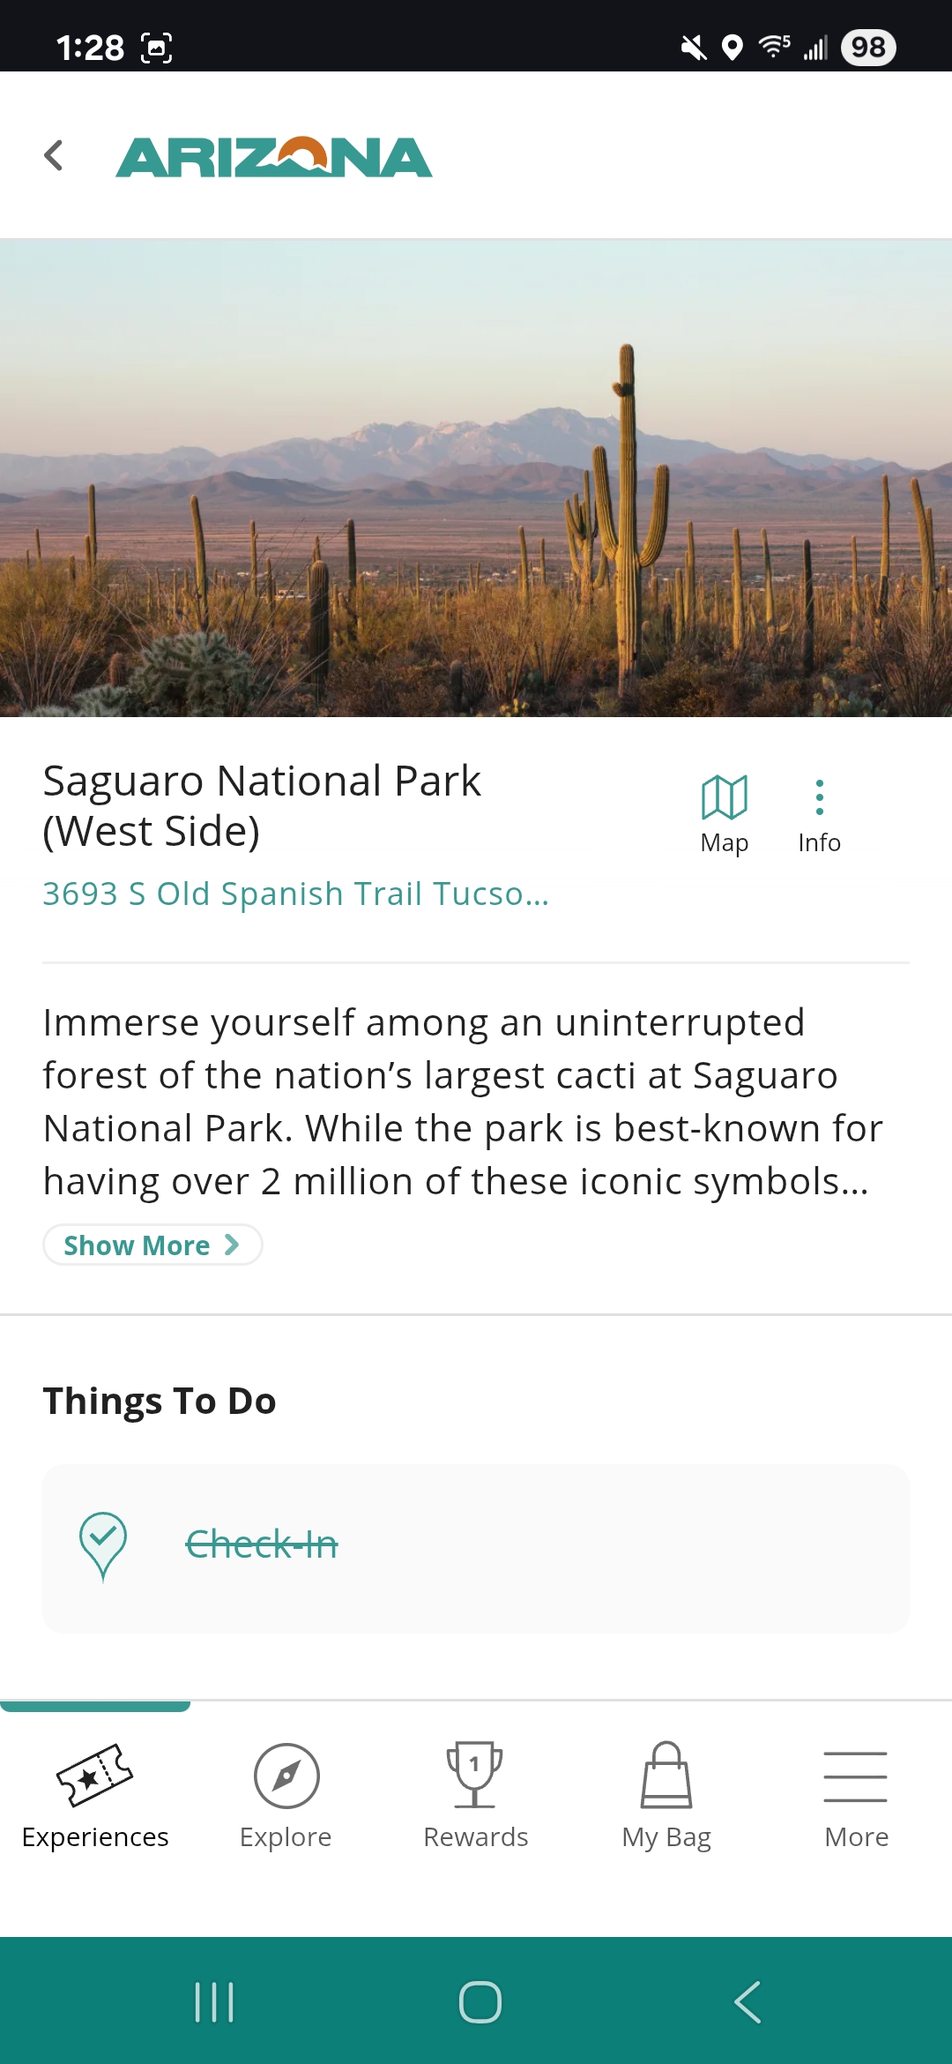This screenshot has width=952, height=2064.
Task: Open the 3693 S Old Spanish Trail address
Action: point(296,894)
